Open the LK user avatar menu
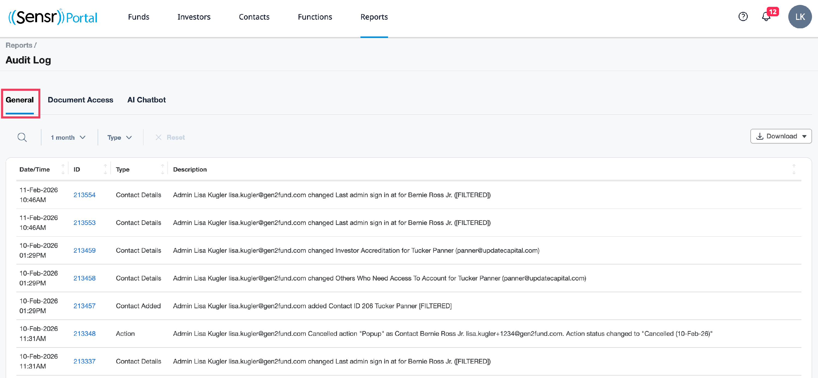 [x=799, y=17]
